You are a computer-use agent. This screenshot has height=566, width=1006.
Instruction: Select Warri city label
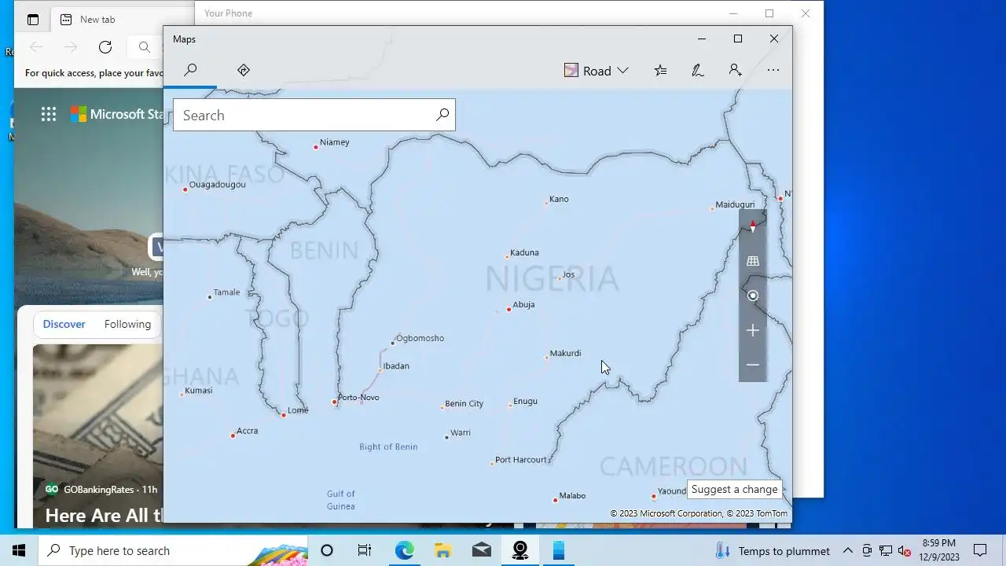coord(460,432)
